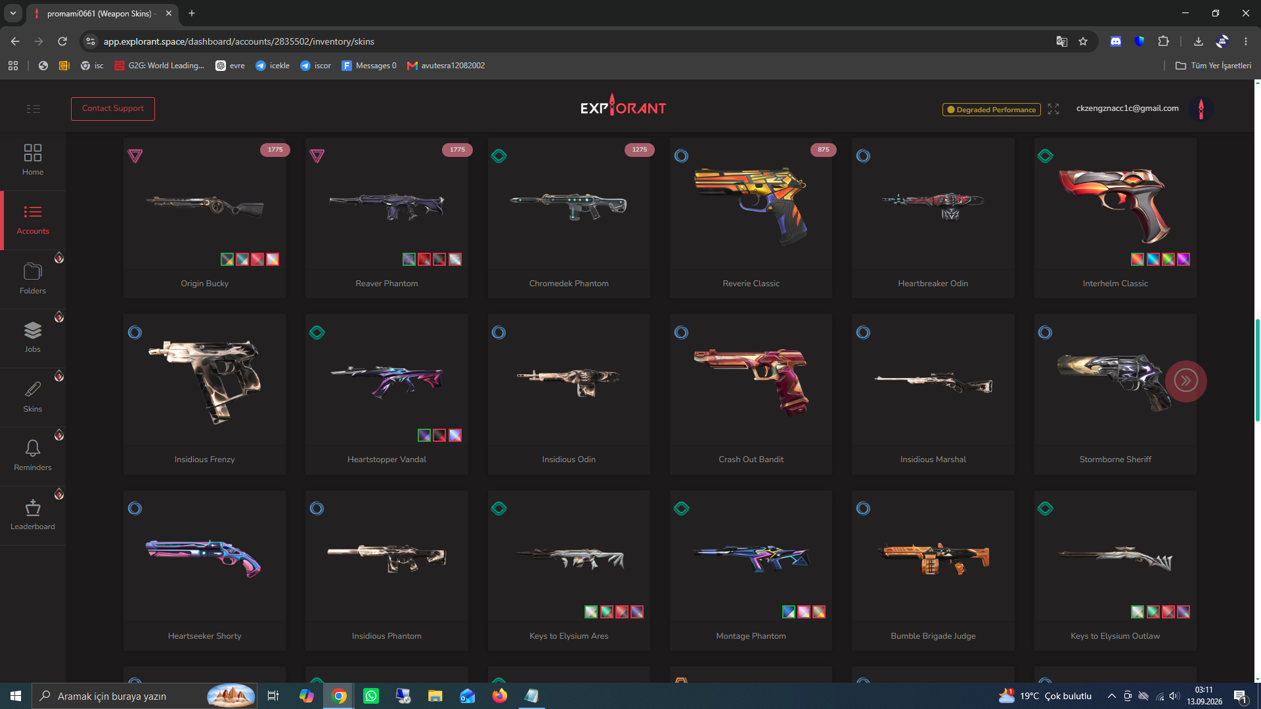Image resolution: width=1261 pixels, height=709 pixels.
Task: Open the Leaderboard sidebar section
Action: pyautogui.click(x=33, y=515)
